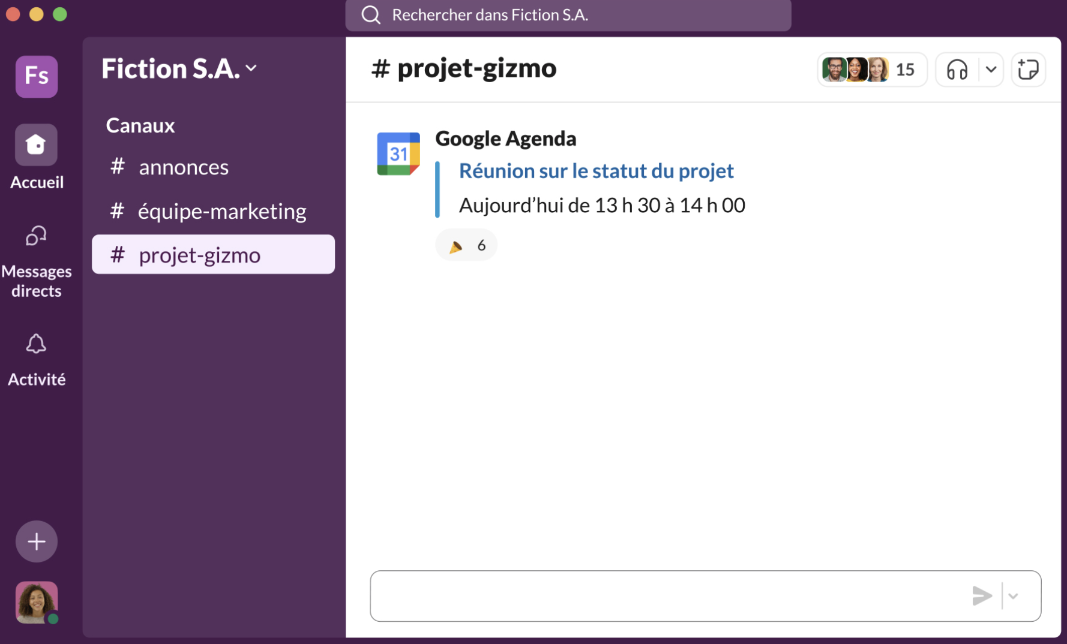Click the green macOS fullscreen button
The image size is (1067, 644).
tap(60, 14)
